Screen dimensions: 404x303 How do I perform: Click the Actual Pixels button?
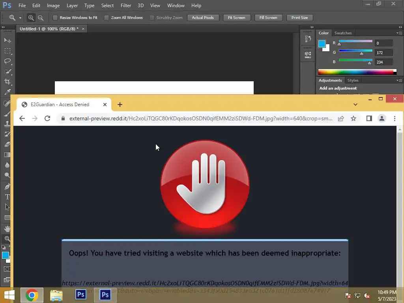tap(203, 17)
